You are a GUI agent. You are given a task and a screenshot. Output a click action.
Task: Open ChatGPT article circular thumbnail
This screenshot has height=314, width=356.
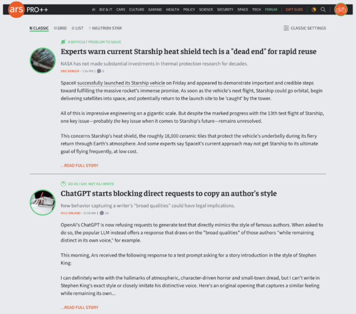pyautogui.click(x=43, y=202)
